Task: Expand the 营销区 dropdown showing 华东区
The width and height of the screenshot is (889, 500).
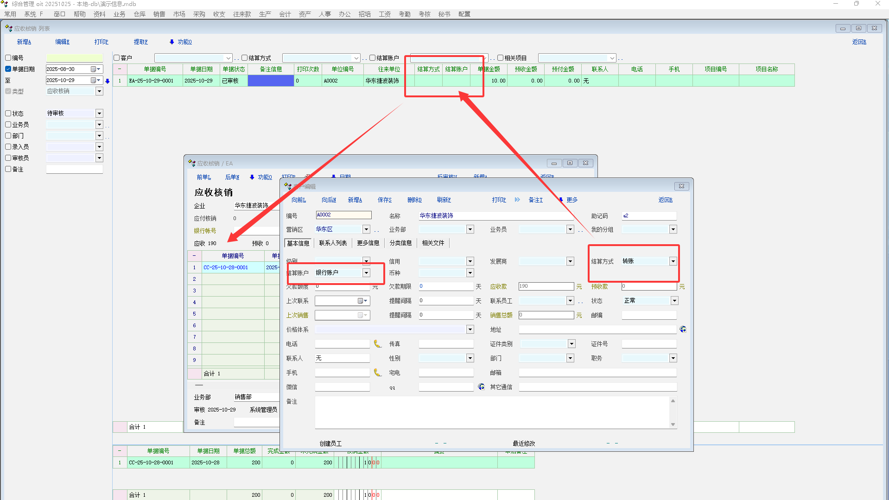Action: (366, 229)
